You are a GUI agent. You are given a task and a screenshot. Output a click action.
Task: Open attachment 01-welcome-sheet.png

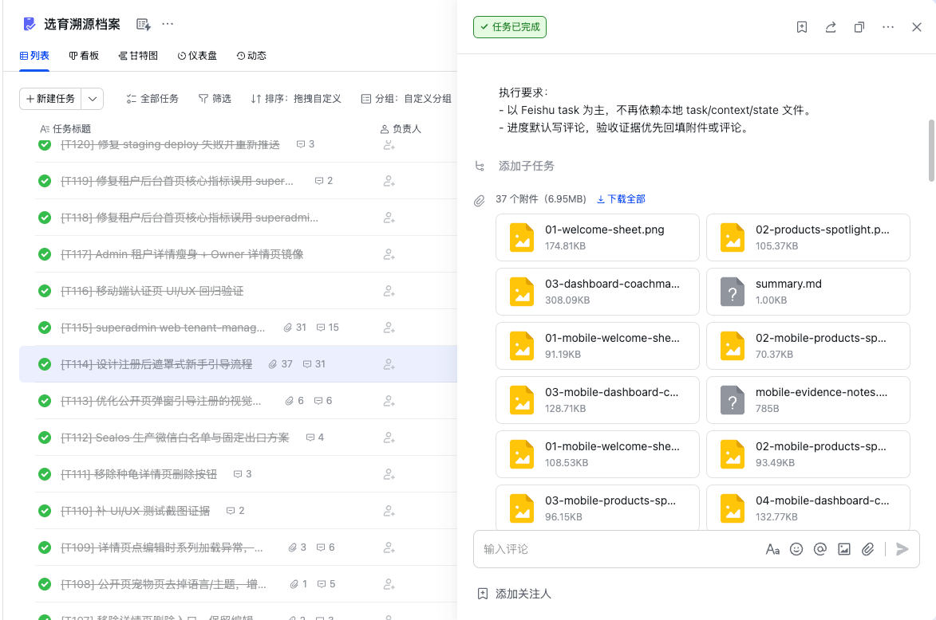click(x=598, y=237)
